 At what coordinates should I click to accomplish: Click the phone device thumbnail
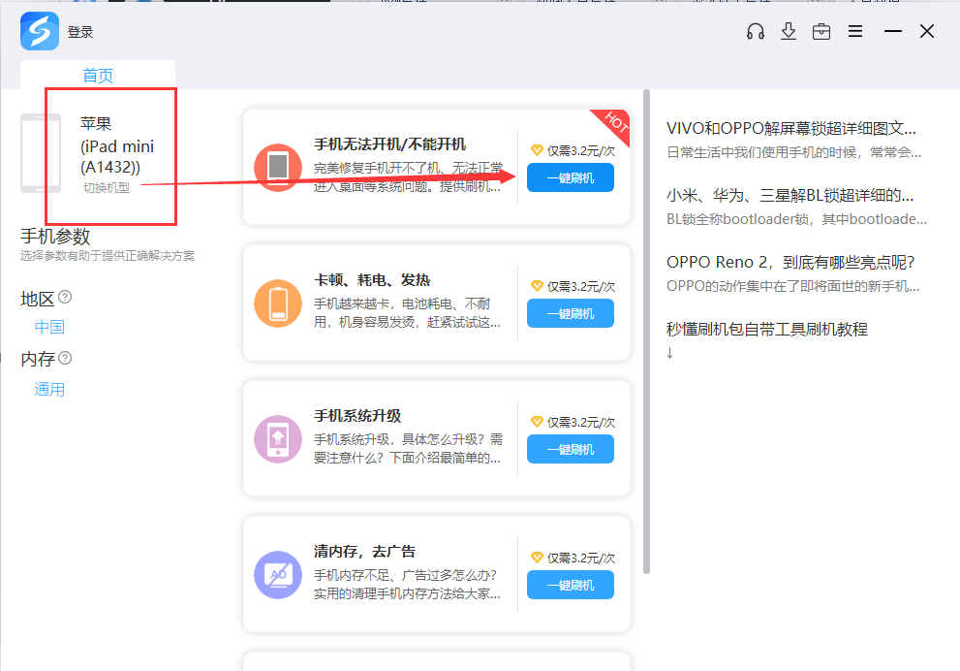[x=41, y=153]
